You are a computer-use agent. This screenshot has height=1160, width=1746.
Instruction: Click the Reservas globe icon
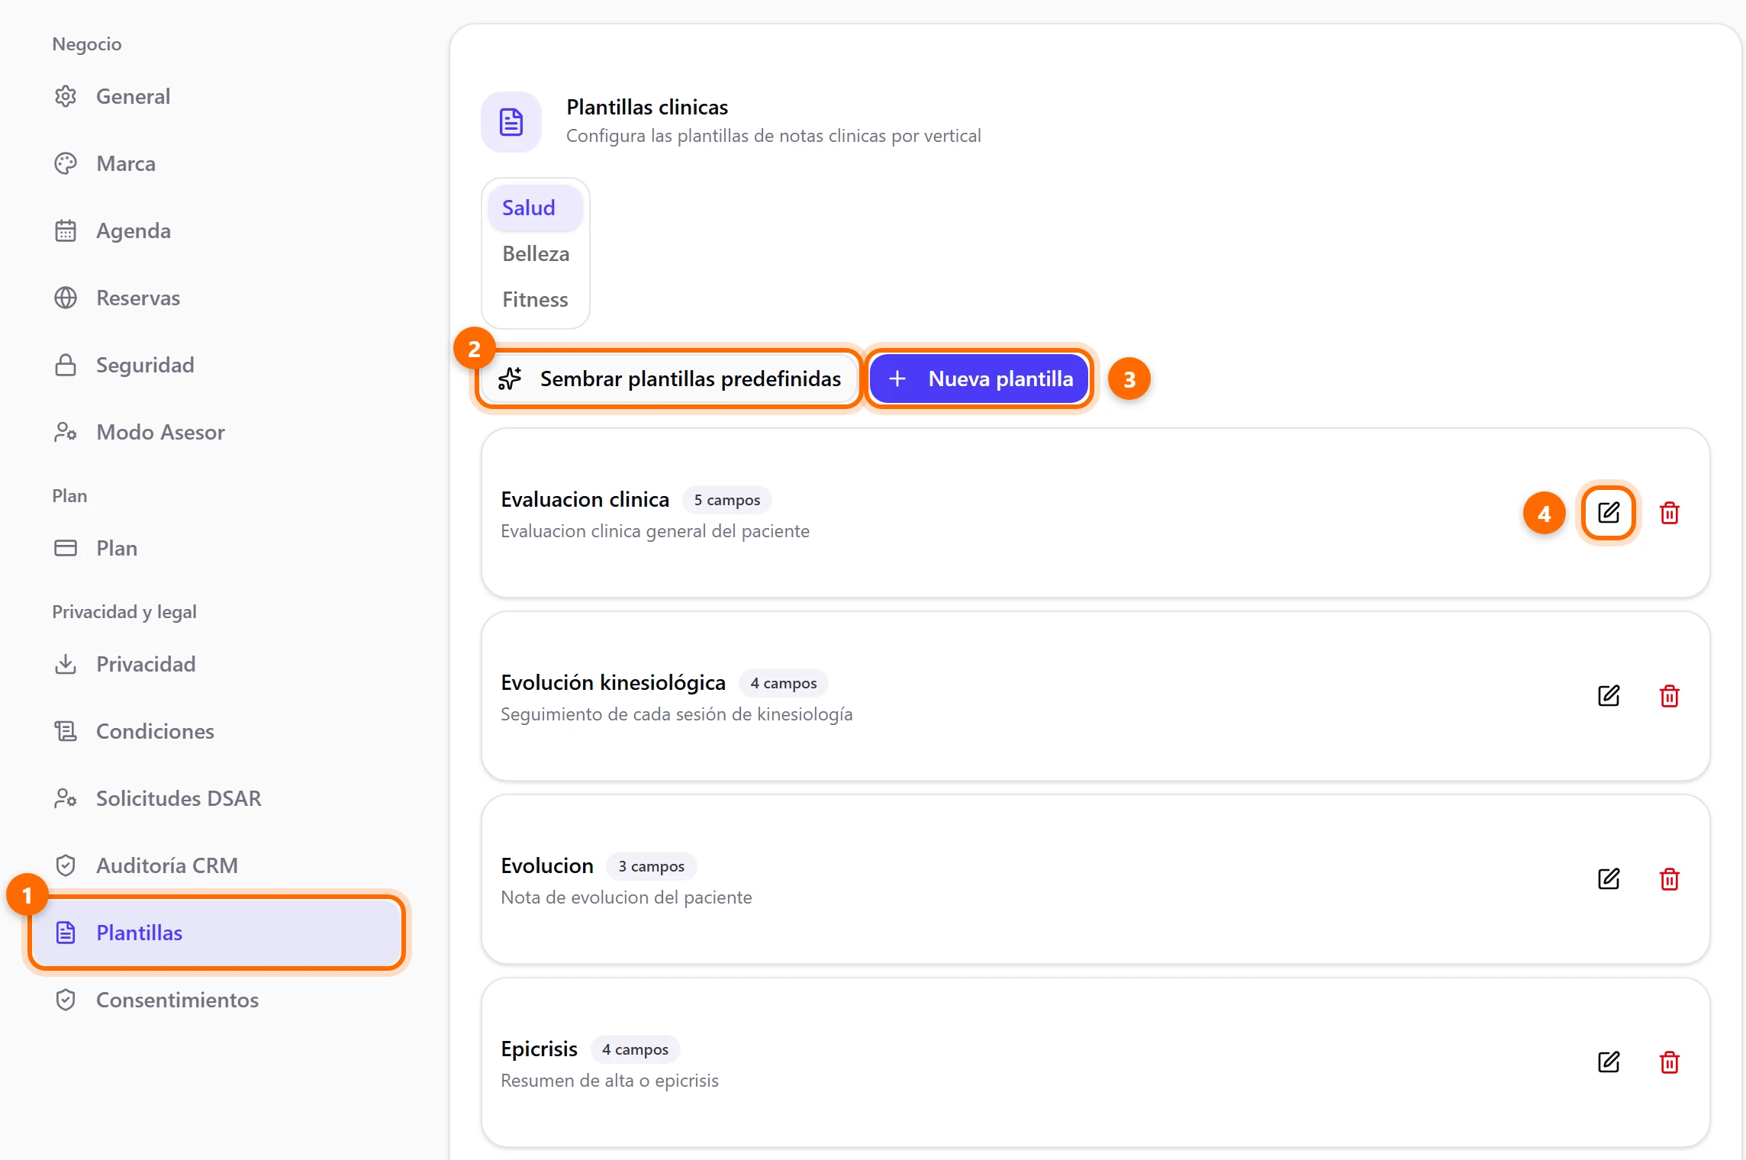(66, 298)
